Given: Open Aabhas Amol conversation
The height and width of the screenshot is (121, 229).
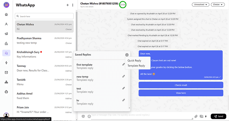Looking at the screenshot, I should [44, 96].
